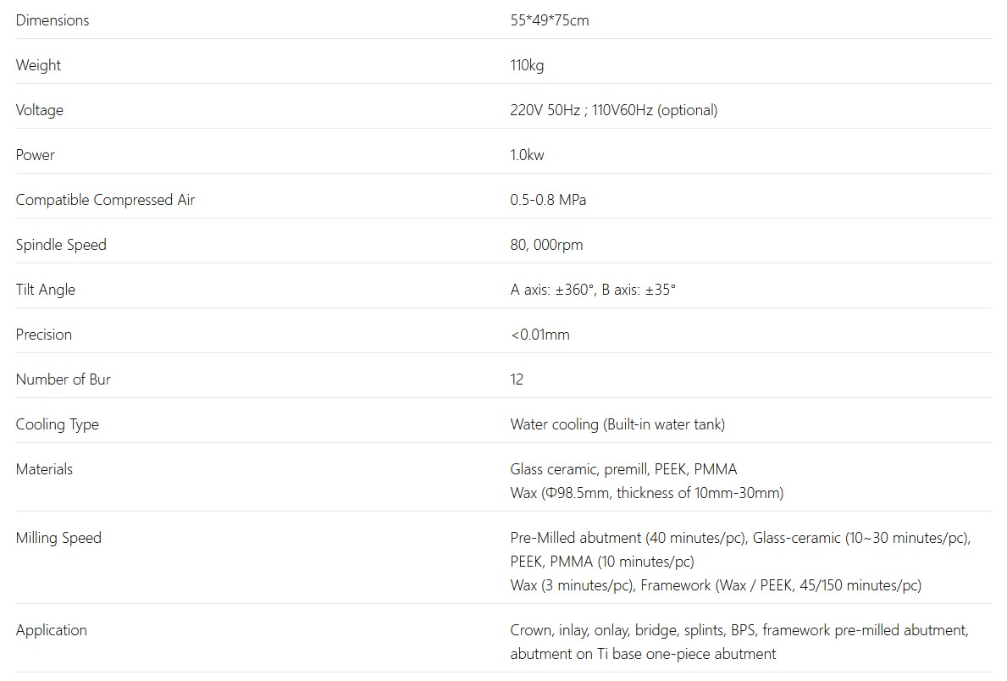Image resolution: width=1007 pixels, height=681 pixels.
Task: Click the <0.01mm precision value
Action: click(x=539, y=335)
